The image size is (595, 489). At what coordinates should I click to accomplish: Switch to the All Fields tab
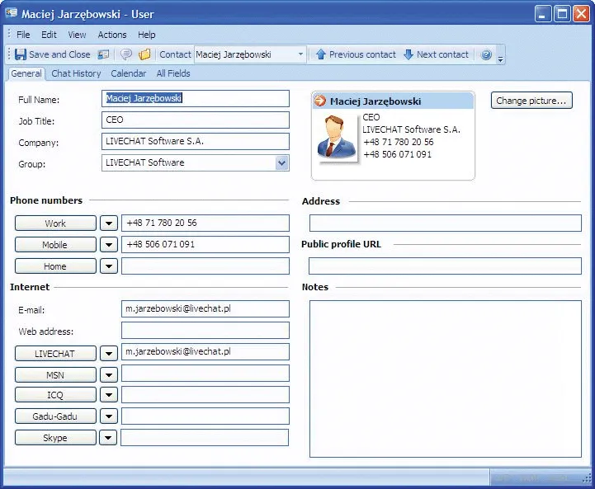click(173, 73)
